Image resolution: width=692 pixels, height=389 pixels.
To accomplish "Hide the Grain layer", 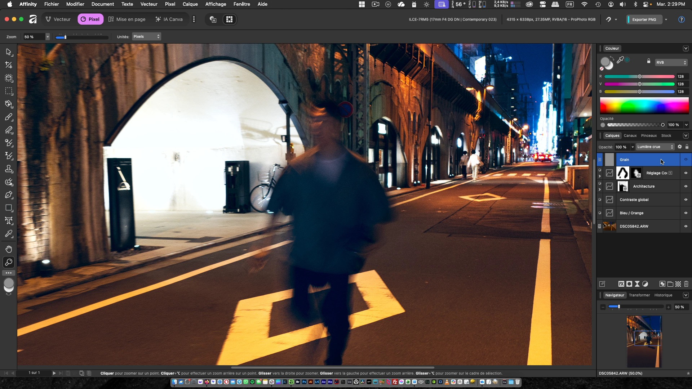I will click(686, 160).
